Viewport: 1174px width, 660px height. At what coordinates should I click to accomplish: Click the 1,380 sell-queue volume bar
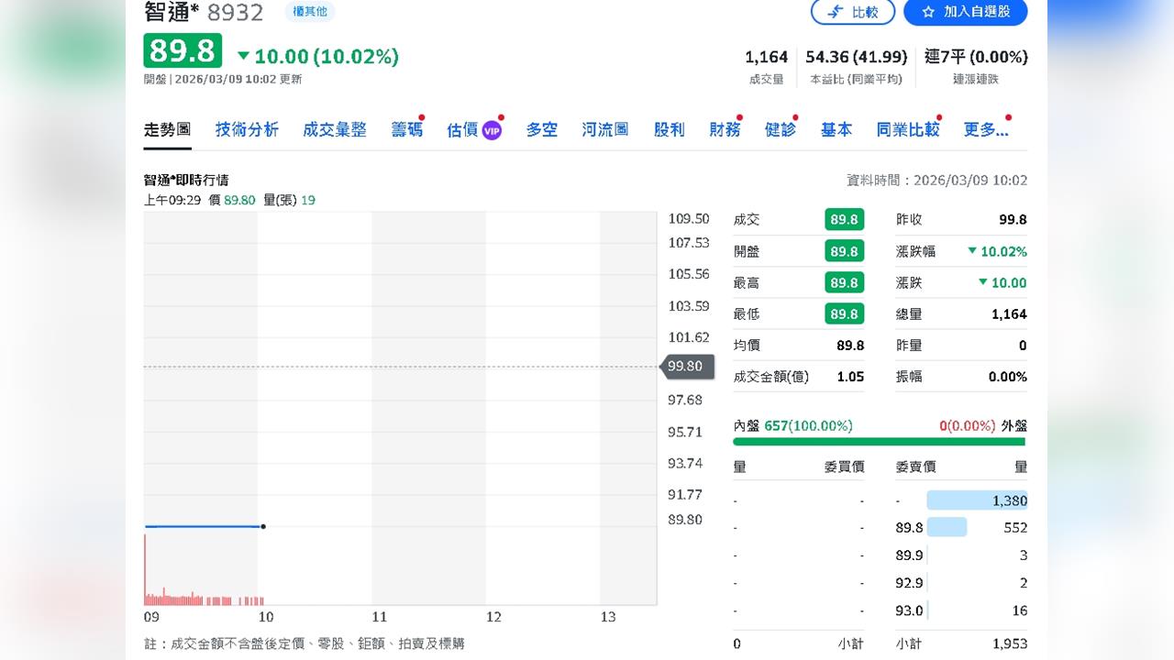978,500
